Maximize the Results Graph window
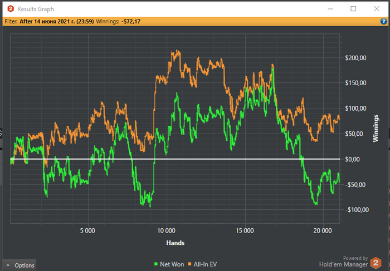The width and height of the screenshot is (390, 271). click(x=353, y=9)
